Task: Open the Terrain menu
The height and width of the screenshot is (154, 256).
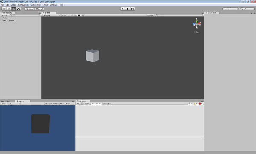Action: pos(45,5)
